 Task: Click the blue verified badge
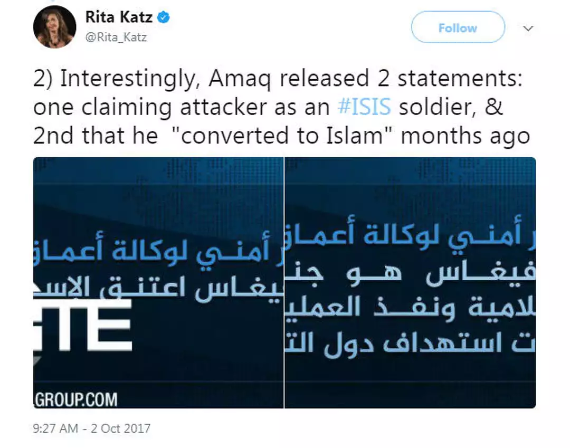164,17
